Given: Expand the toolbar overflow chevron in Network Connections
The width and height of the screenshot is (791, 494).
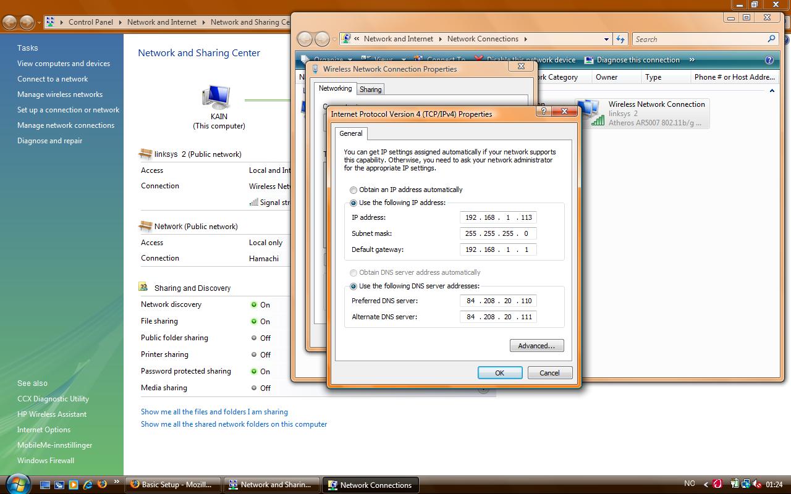Looking at the screenshot, I should (692, 60).
